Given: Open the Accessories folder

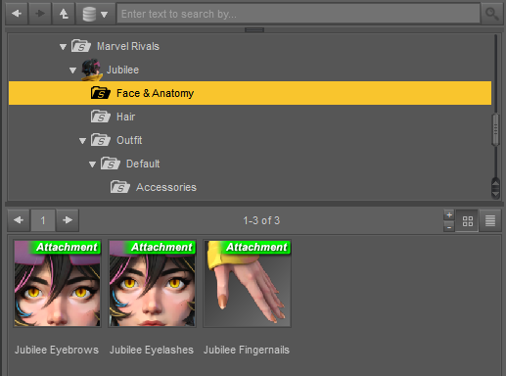Looking at the screenshot, I should point(166,187).
